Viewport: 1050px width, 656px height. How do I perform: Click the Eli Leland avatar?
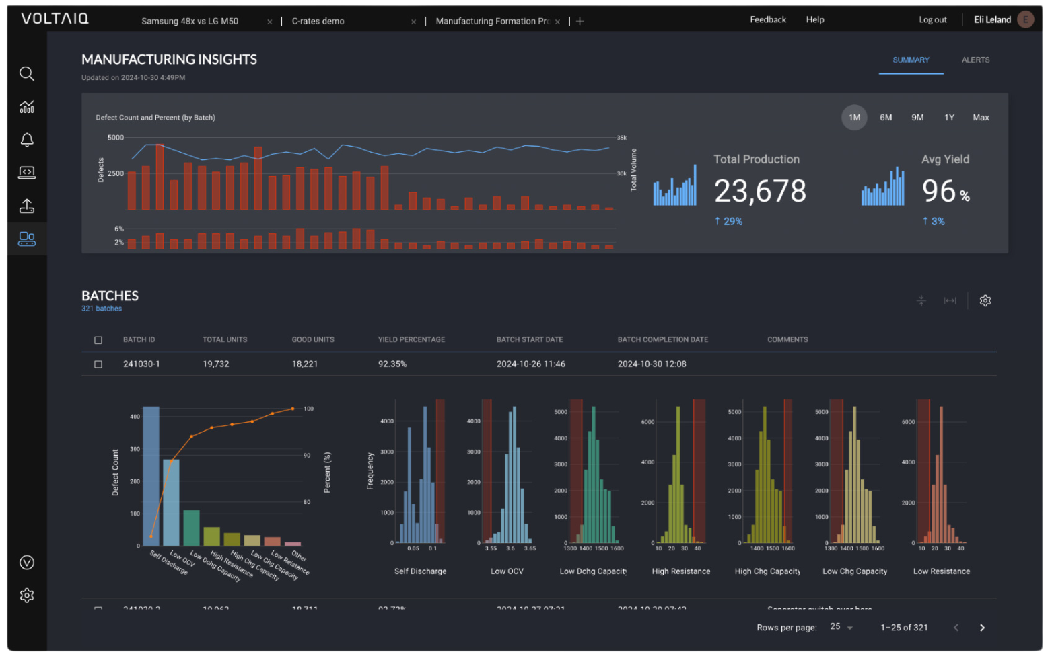[x=1026, y=19]
